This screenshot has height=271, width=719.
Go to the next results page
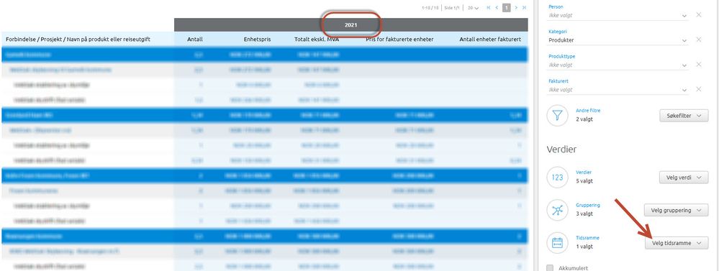tap(516, 8)
